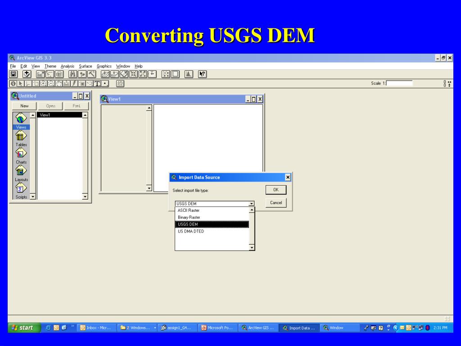Click the Histogram toolbar icon
Image resolution: width=461 pixels, height=346 pixels.
189,74
